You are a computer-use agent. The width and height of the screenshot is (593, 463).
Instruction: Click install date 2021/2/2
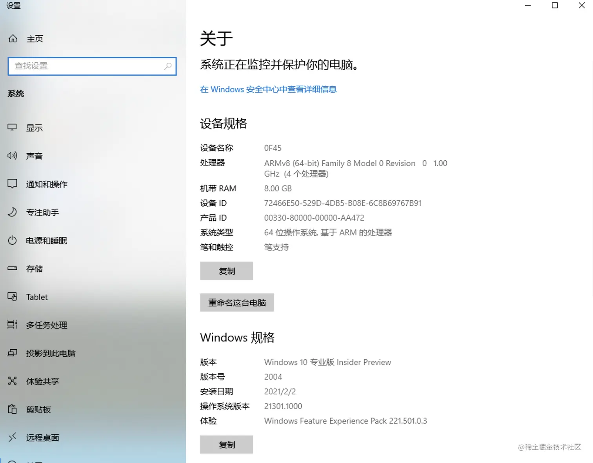click(280, 392)
